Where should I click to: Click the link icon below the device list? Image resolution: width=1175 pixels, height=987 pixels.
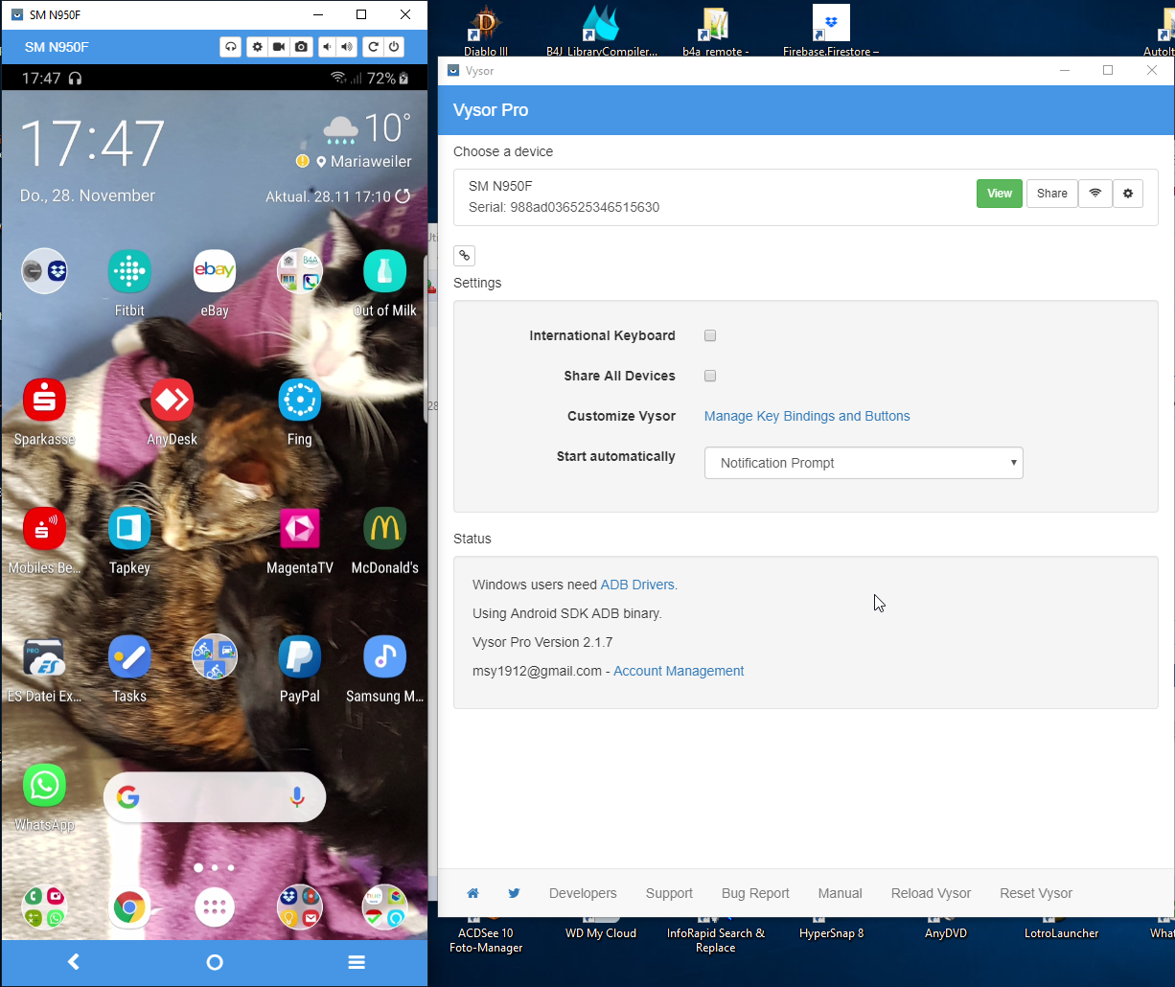click(464, 256)
